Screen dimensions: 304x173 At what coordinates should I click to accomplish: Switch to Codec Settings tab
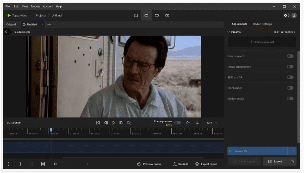coord(262,24)
